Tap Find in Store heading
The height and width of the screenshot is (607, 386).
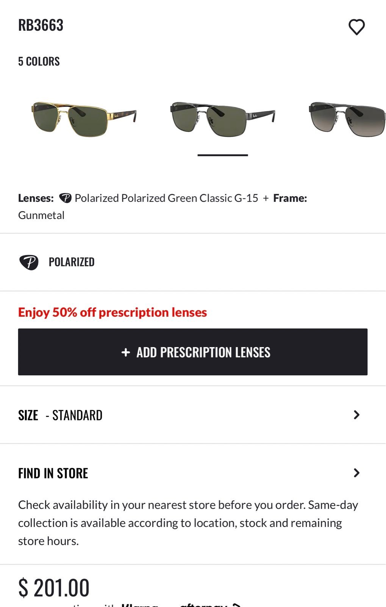coord(53,473)
